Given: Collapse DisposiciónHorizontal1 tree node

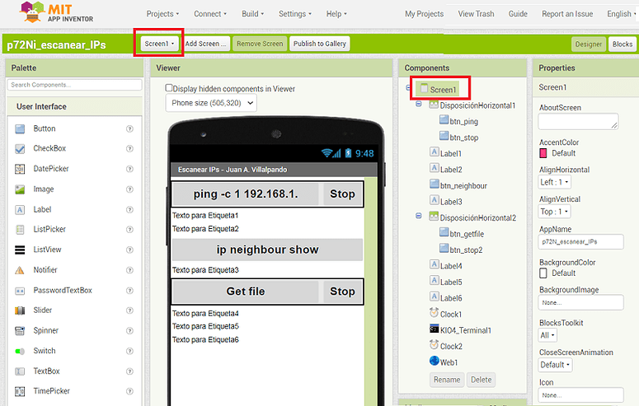Looking at the screenshot, I should (419, 104).
